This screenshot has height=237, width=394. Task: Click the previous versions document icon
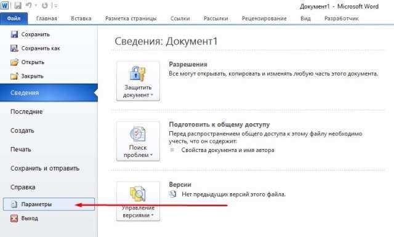[x=173, y=194]
